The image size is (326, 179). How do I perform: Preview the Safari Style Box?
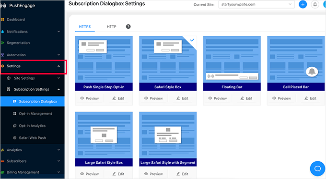pos(153,98)
